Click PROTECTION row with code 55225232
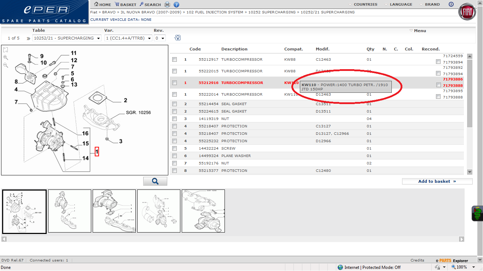The image size is (483, 271). pyautogui.click(x=317, y=141)
